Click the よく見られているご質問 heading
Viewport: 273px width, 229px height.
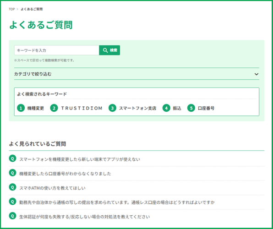click(x=38, y=144)
